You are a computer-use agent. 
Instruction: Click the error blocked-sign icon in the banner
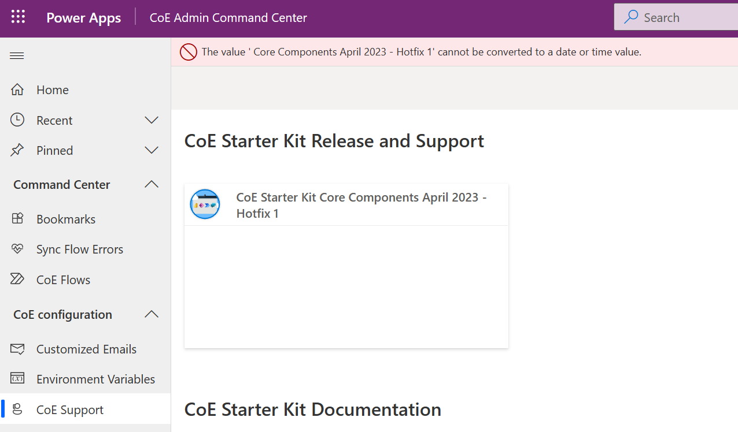coord(188,51)
